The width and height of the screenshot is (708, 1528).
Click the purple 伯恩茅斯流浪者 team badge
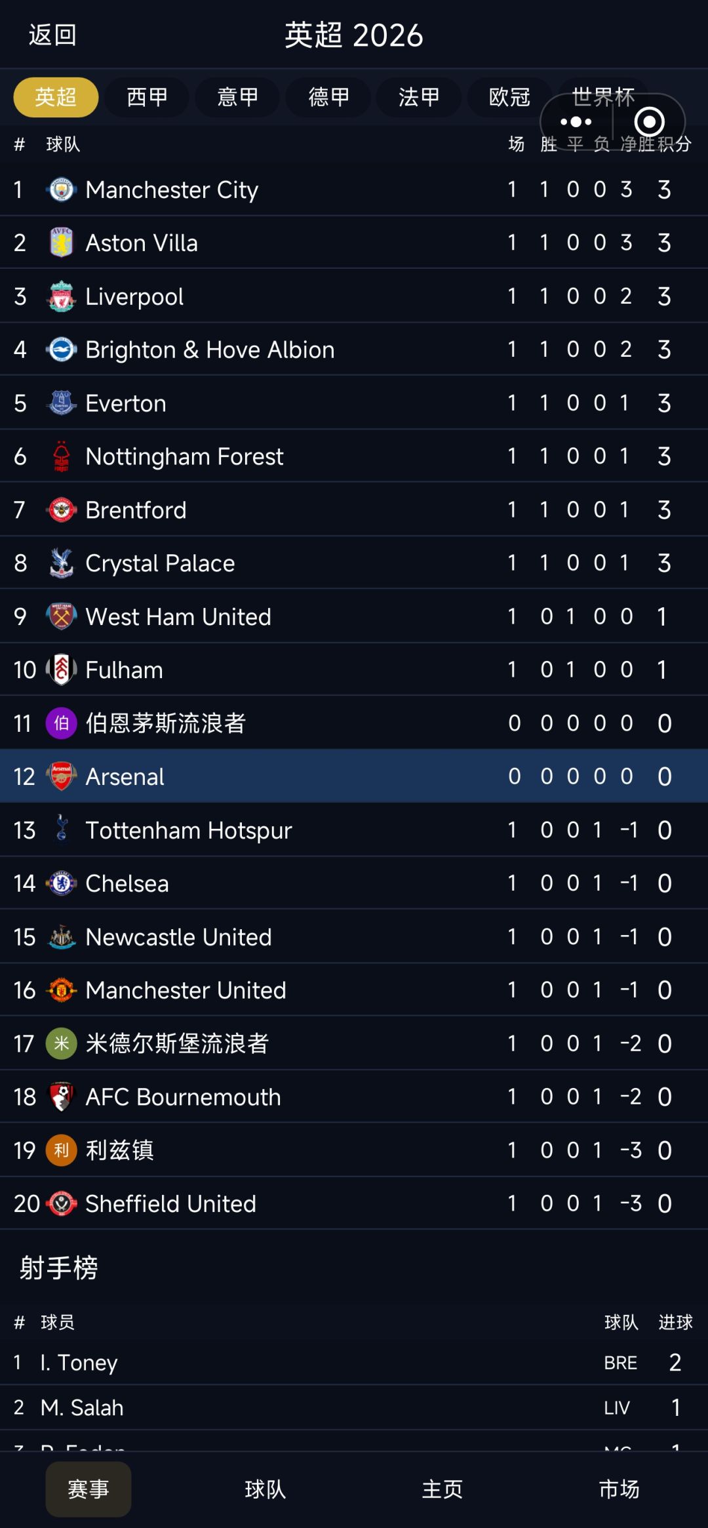(62, 723)
